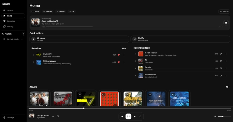Favorite In For The Kill track
233x122 pixels.
pyautogui.click(x=221, y=54)
